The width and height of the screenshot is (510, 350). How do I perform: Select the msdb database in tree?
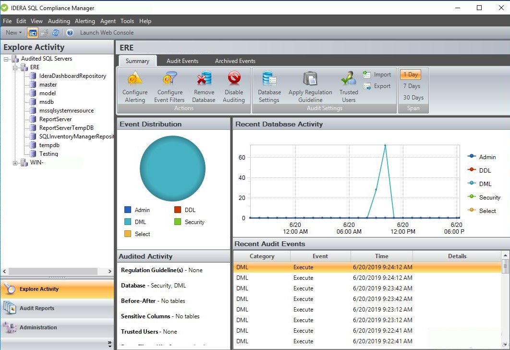tap(47, 102)
